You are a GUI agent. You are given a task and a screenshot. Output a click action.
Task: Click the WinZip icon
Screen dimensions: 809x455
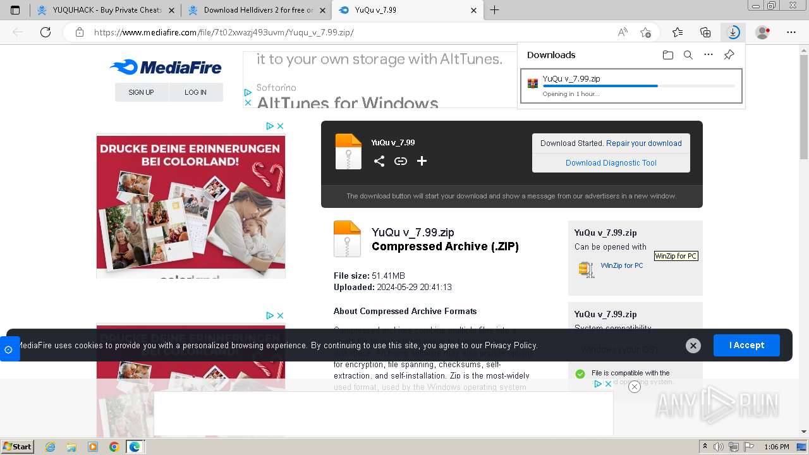point(587,269)
